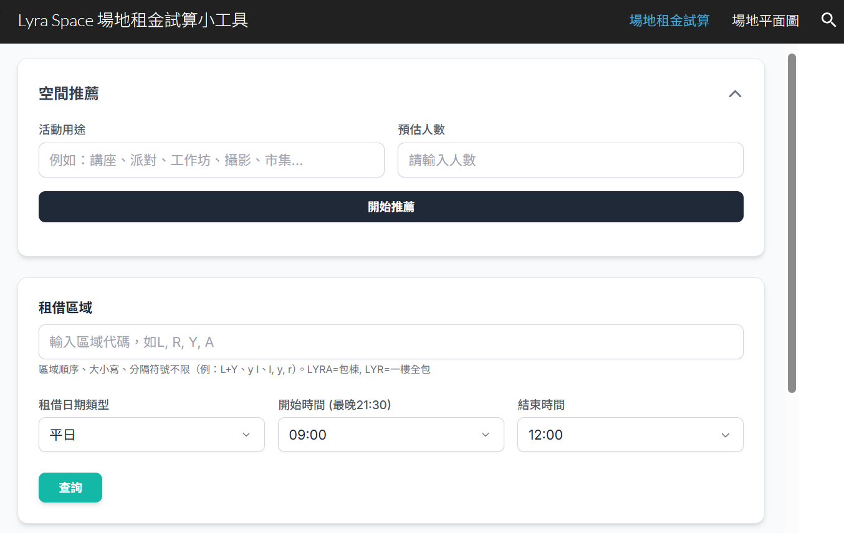The width and height of the screenshot is (844, 533).
Task: Click the 預估人數 field label
Action: [x=421, y=130]
